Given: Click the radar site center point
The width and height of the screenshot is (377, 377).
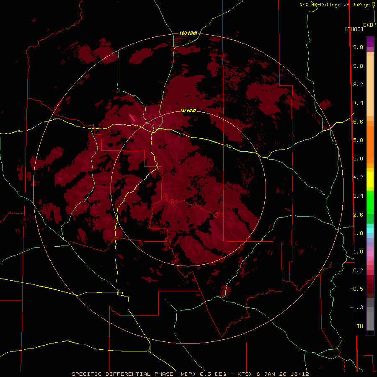Looking at the screenshot, I should [188, 188].
